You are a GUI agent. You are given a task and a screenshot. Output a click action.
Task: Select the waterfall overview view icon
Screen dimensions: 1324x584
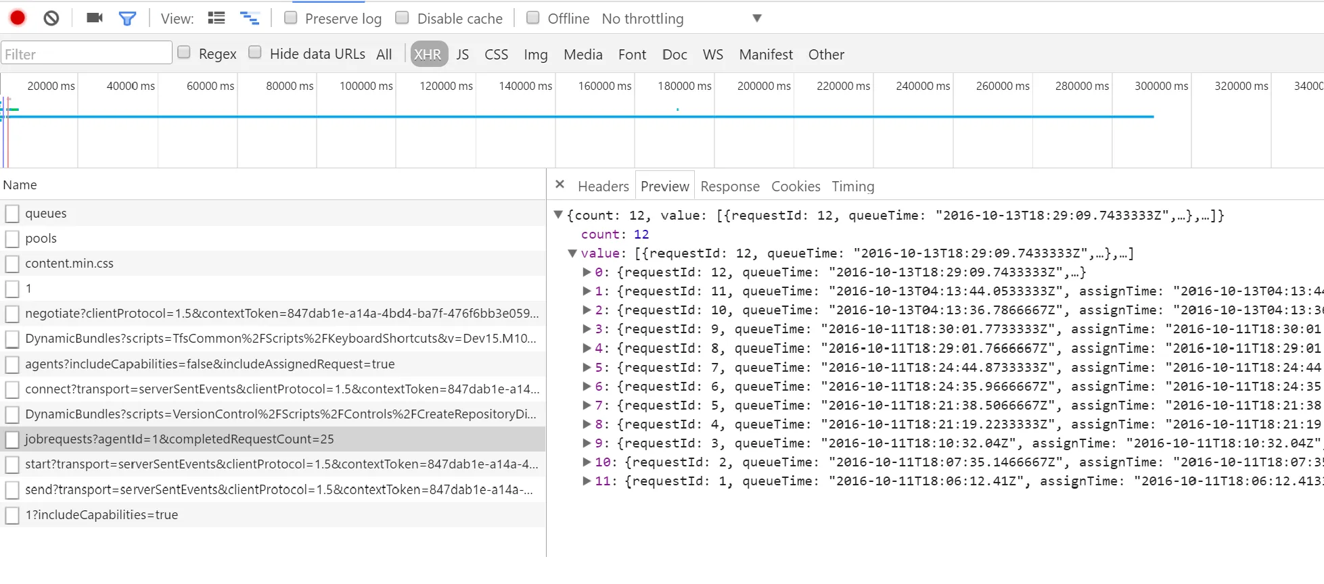(250, 18)
